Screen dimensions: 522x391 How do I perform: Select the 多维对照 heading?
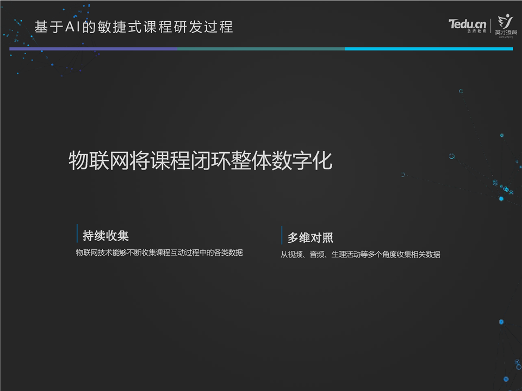(x=310, y=237)
